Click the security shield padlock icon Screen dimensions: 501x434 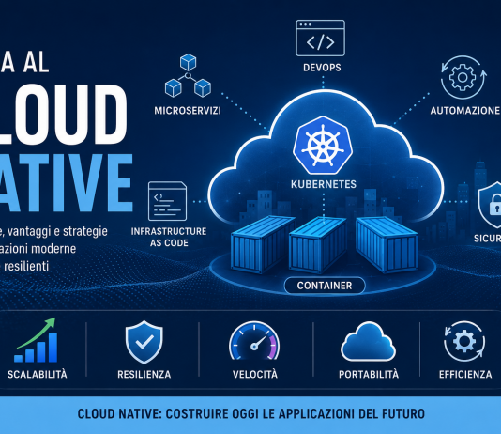click(490, 205)
